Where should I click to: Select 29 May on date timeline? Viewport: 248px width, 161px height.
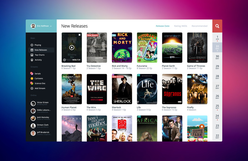[217, 67]
